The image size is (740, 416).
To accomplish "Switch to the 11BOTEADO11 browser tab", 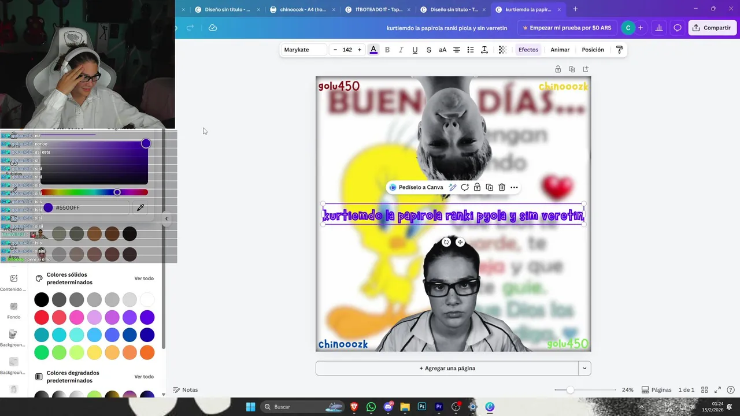I will click(379, 9).
